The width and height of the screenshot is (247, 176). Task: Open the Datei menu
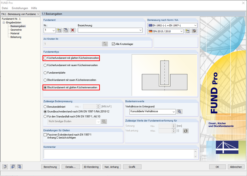pos(5,8)
